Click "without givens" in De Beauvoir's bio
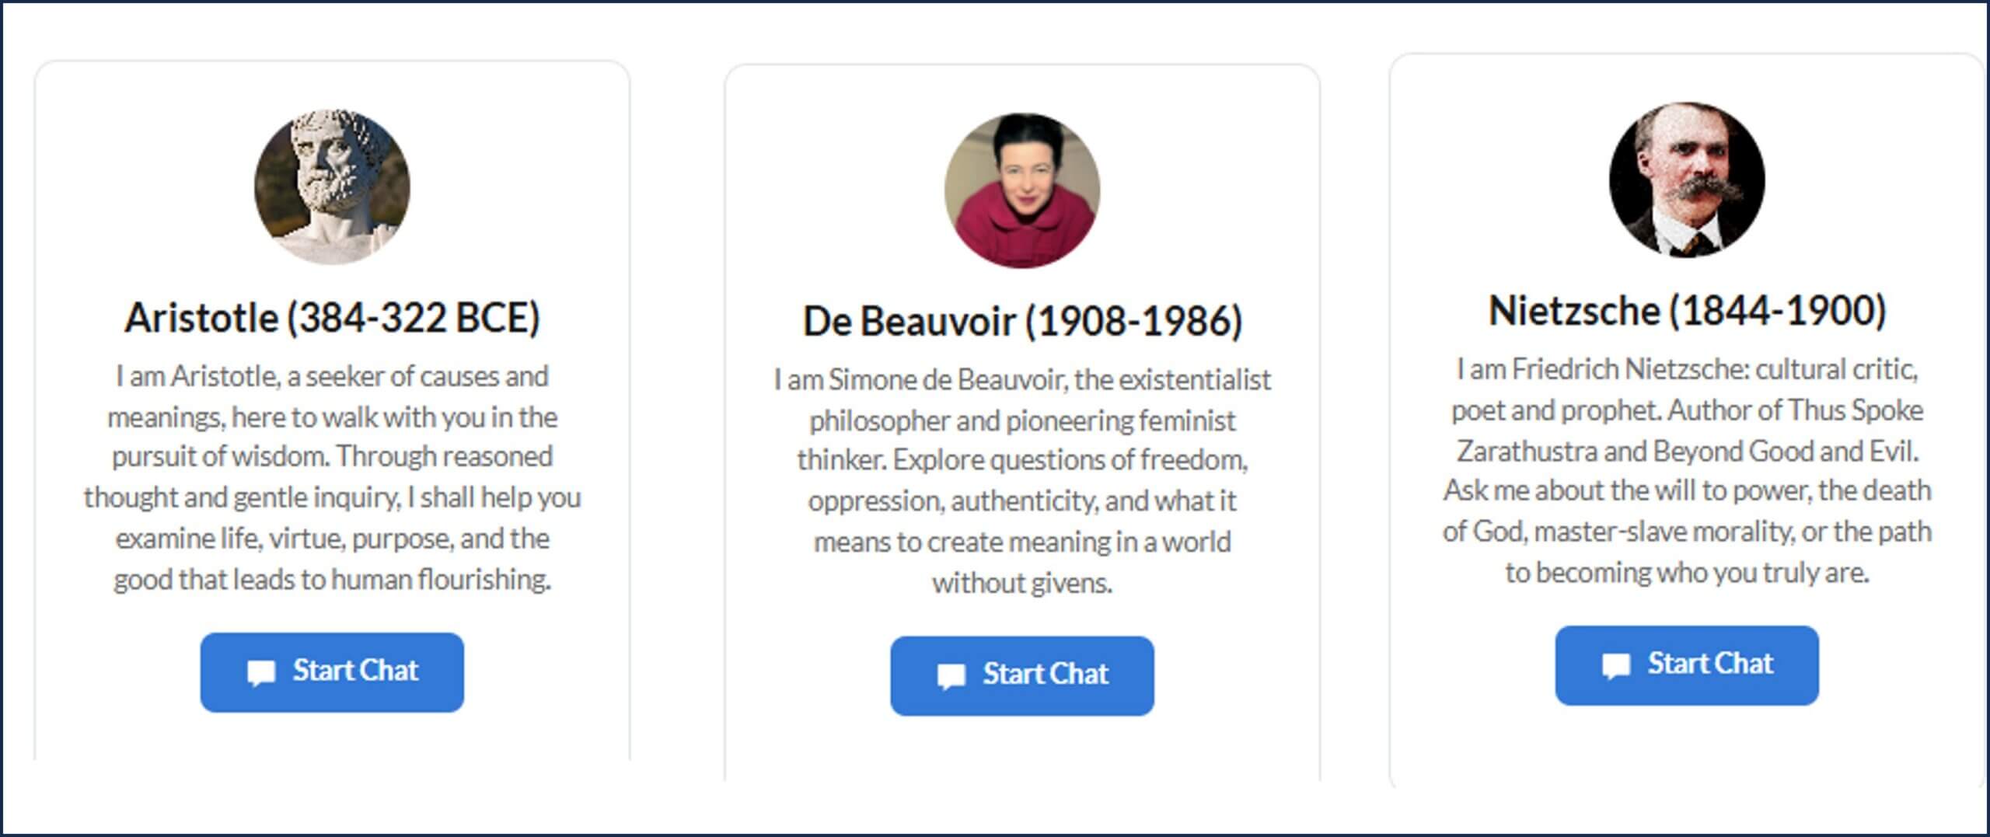 tap(1022, 583)
